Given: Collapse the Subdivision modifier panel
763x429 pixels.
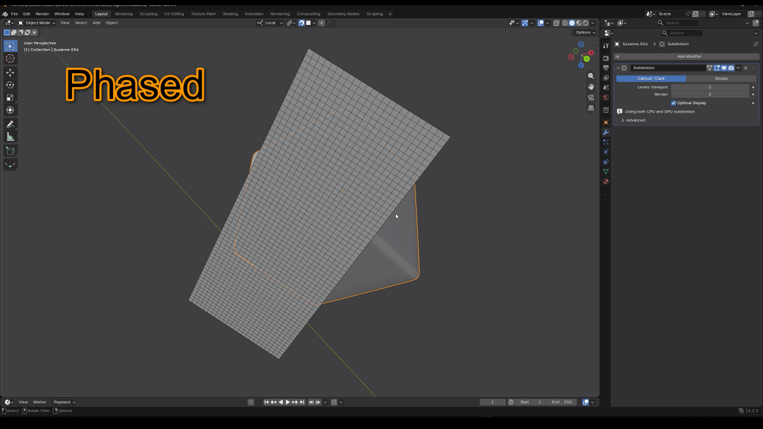Looking at the screenshot, I should (x=618, y=68).
